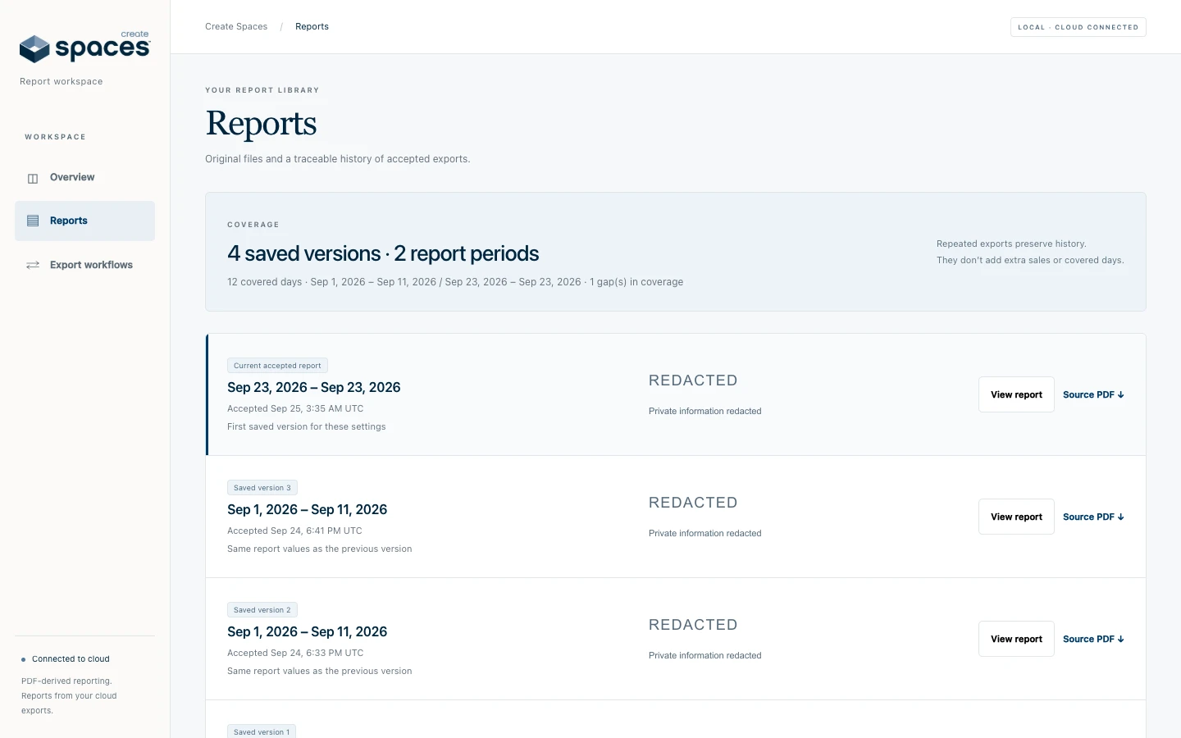Click the Reports breadcrumb
This screenshot has width=1181, height=738.
coord(312,26)
